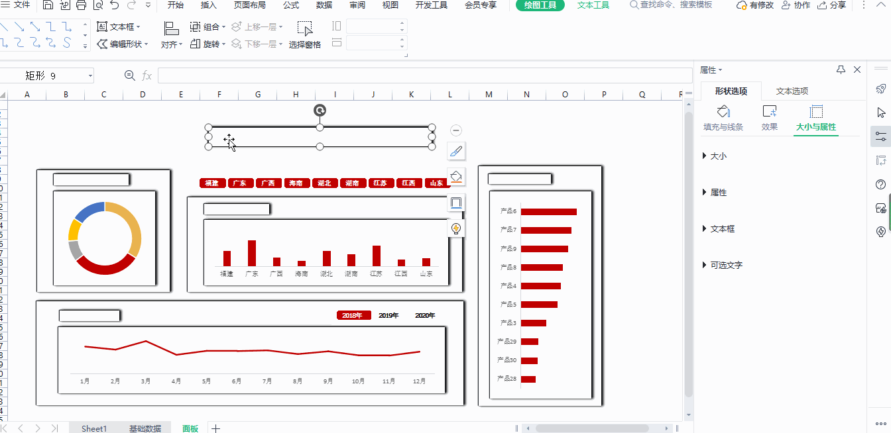Click the 分享 (Share) button
The image size is (891, 433).
click(x=832, y=5)
